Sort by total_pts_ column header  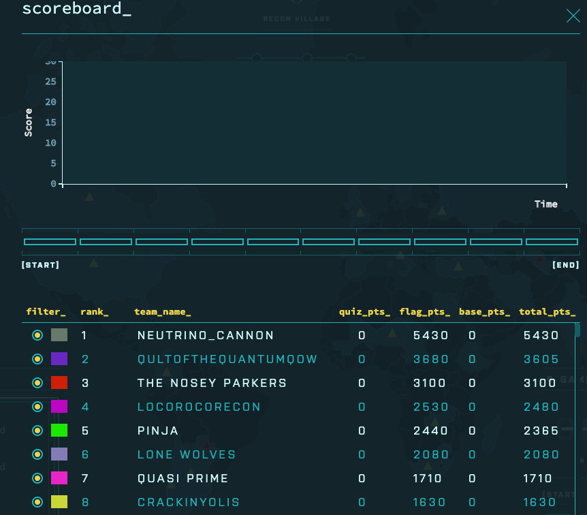[547, 312]
